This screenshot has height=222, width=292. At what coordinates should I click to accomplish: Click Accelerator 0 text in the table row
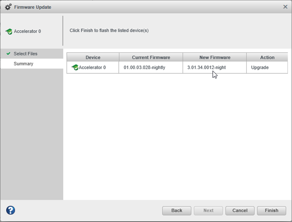click(x=92, y=67)
